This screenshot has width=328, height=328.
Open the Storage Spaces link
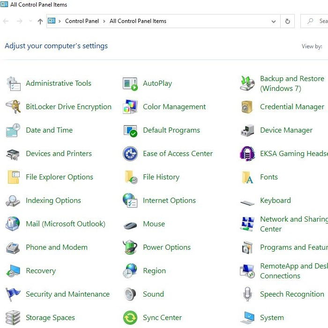point(50,318)
